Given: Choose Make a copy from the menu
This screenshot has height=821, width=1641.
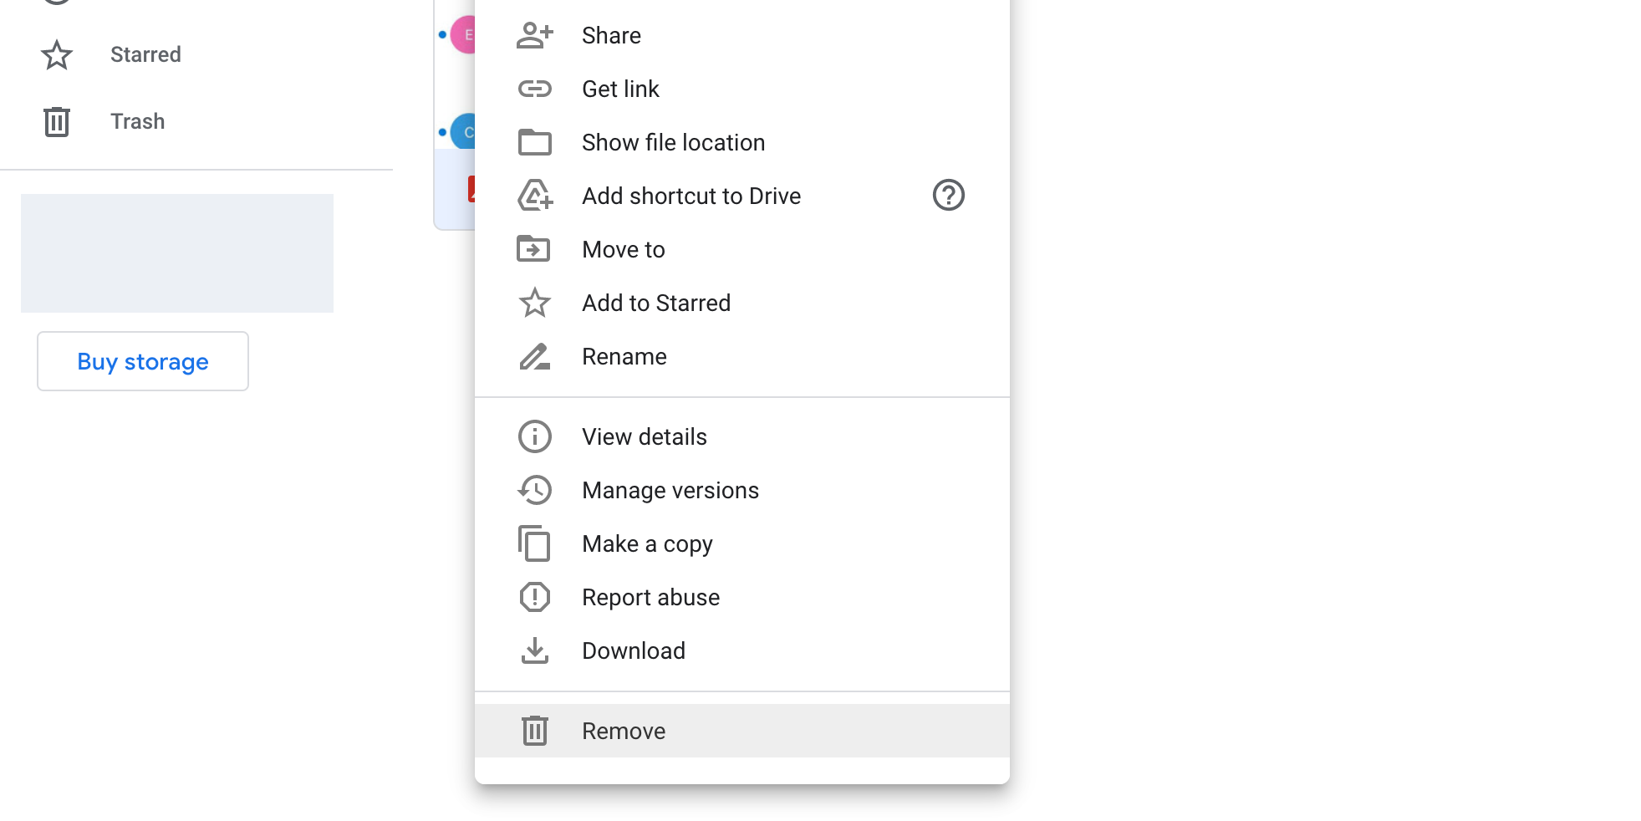Looking at the screenshot, I should [x=647, y=543].
